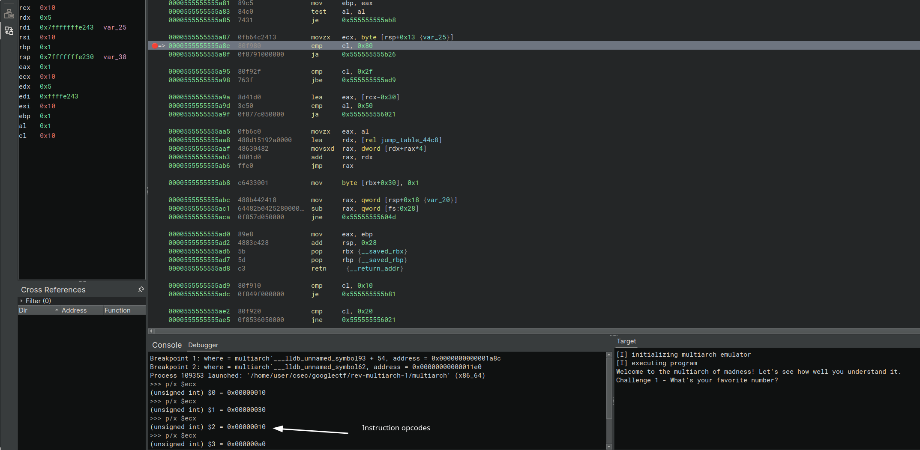Click Challenge 1 prompt in Target terminal
Screen dimensions: 920x450
tap(697, 380)
